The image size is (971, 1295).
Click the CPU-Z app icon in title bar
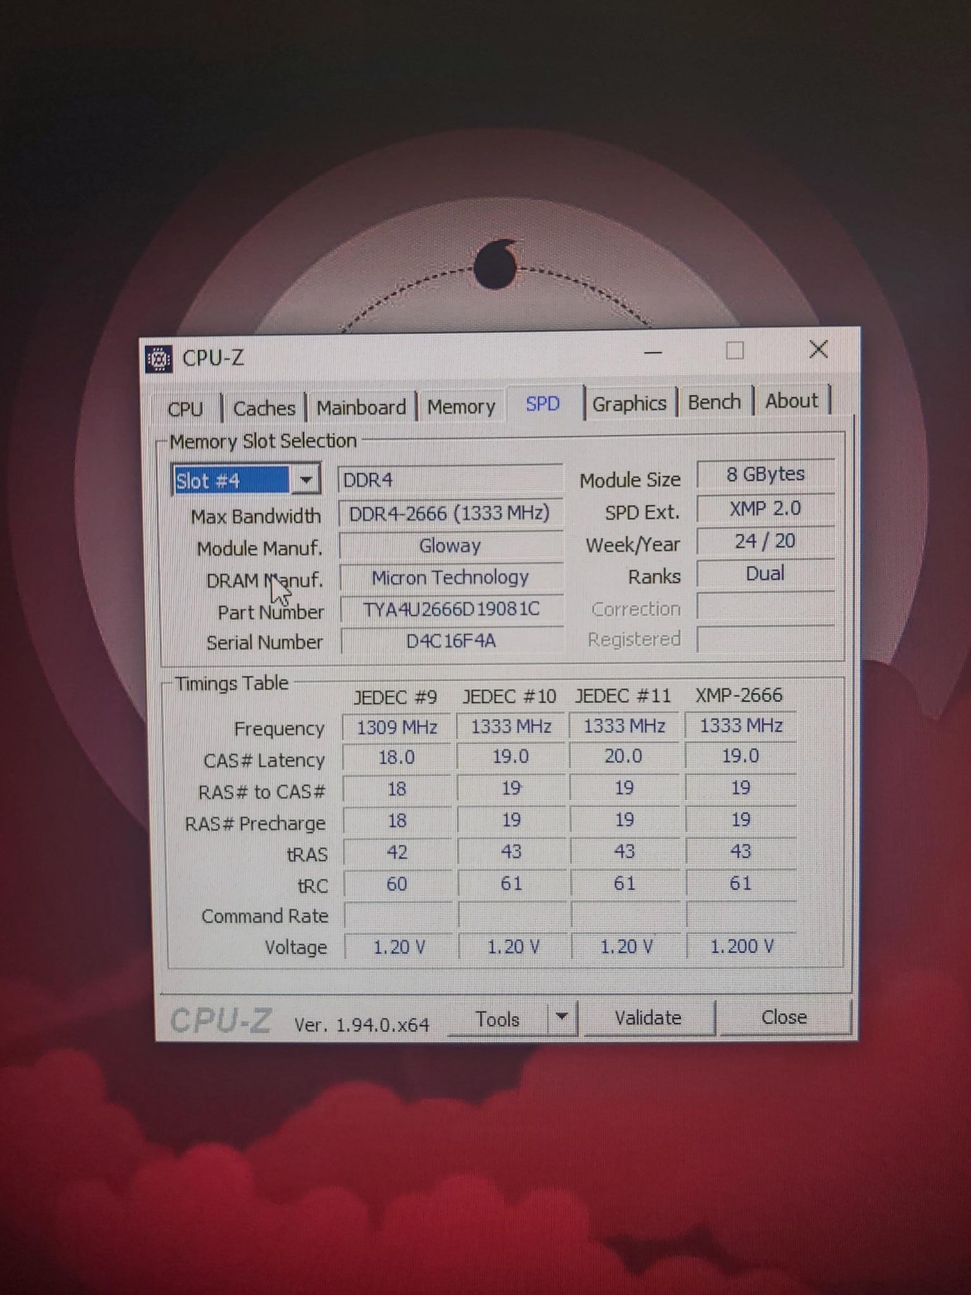pyautogui.click(x=159, y=359)
